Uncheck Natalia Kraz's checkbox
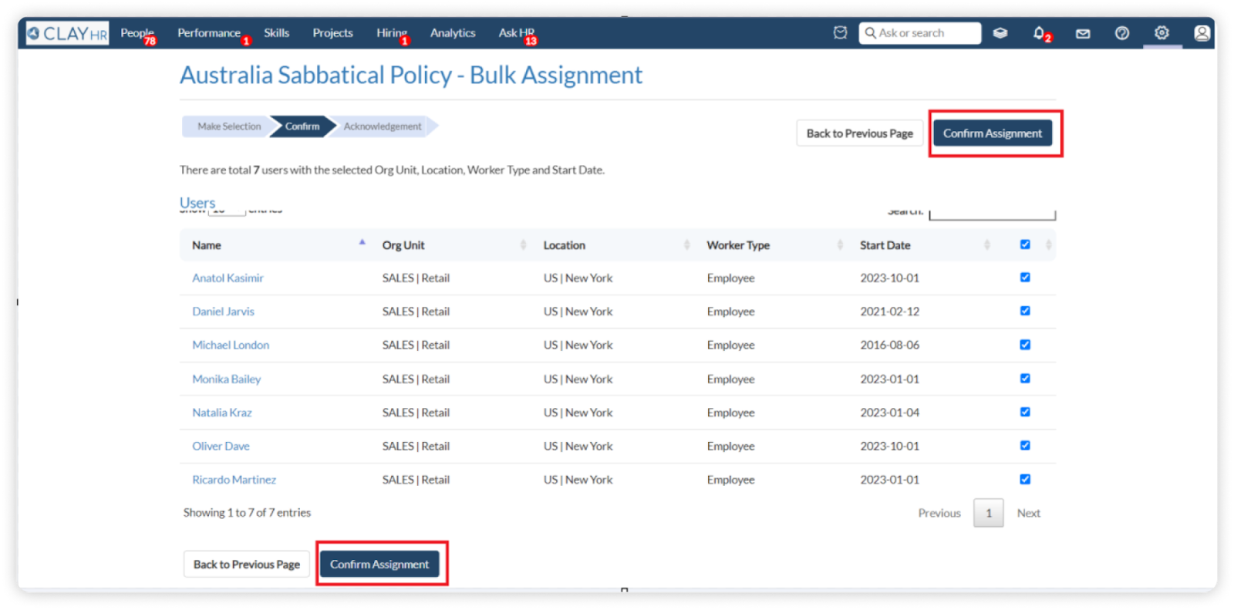The image size is (1234, 610). click(1025, 412)
